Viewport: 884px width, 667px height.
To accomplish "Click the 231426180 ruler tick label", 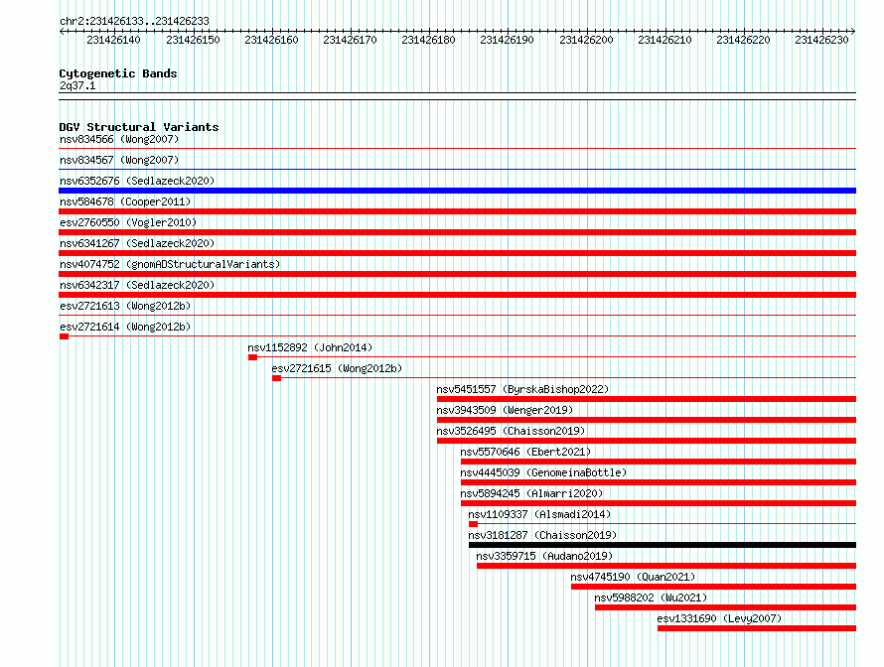I will click(428, 40).
